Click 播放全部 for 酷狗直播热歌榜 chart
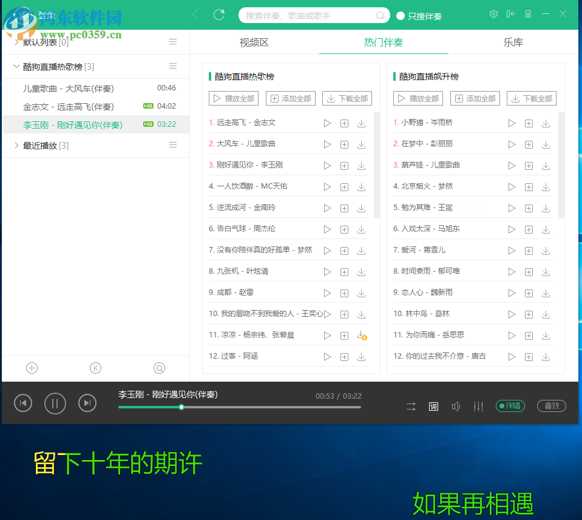 [234, 98]
